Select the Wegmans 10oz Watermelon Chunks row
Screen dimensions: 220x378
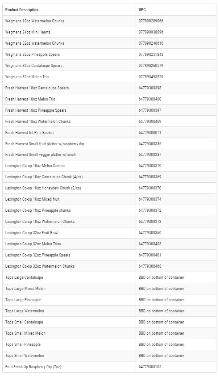pyautogui.click(x=109, y=21)
